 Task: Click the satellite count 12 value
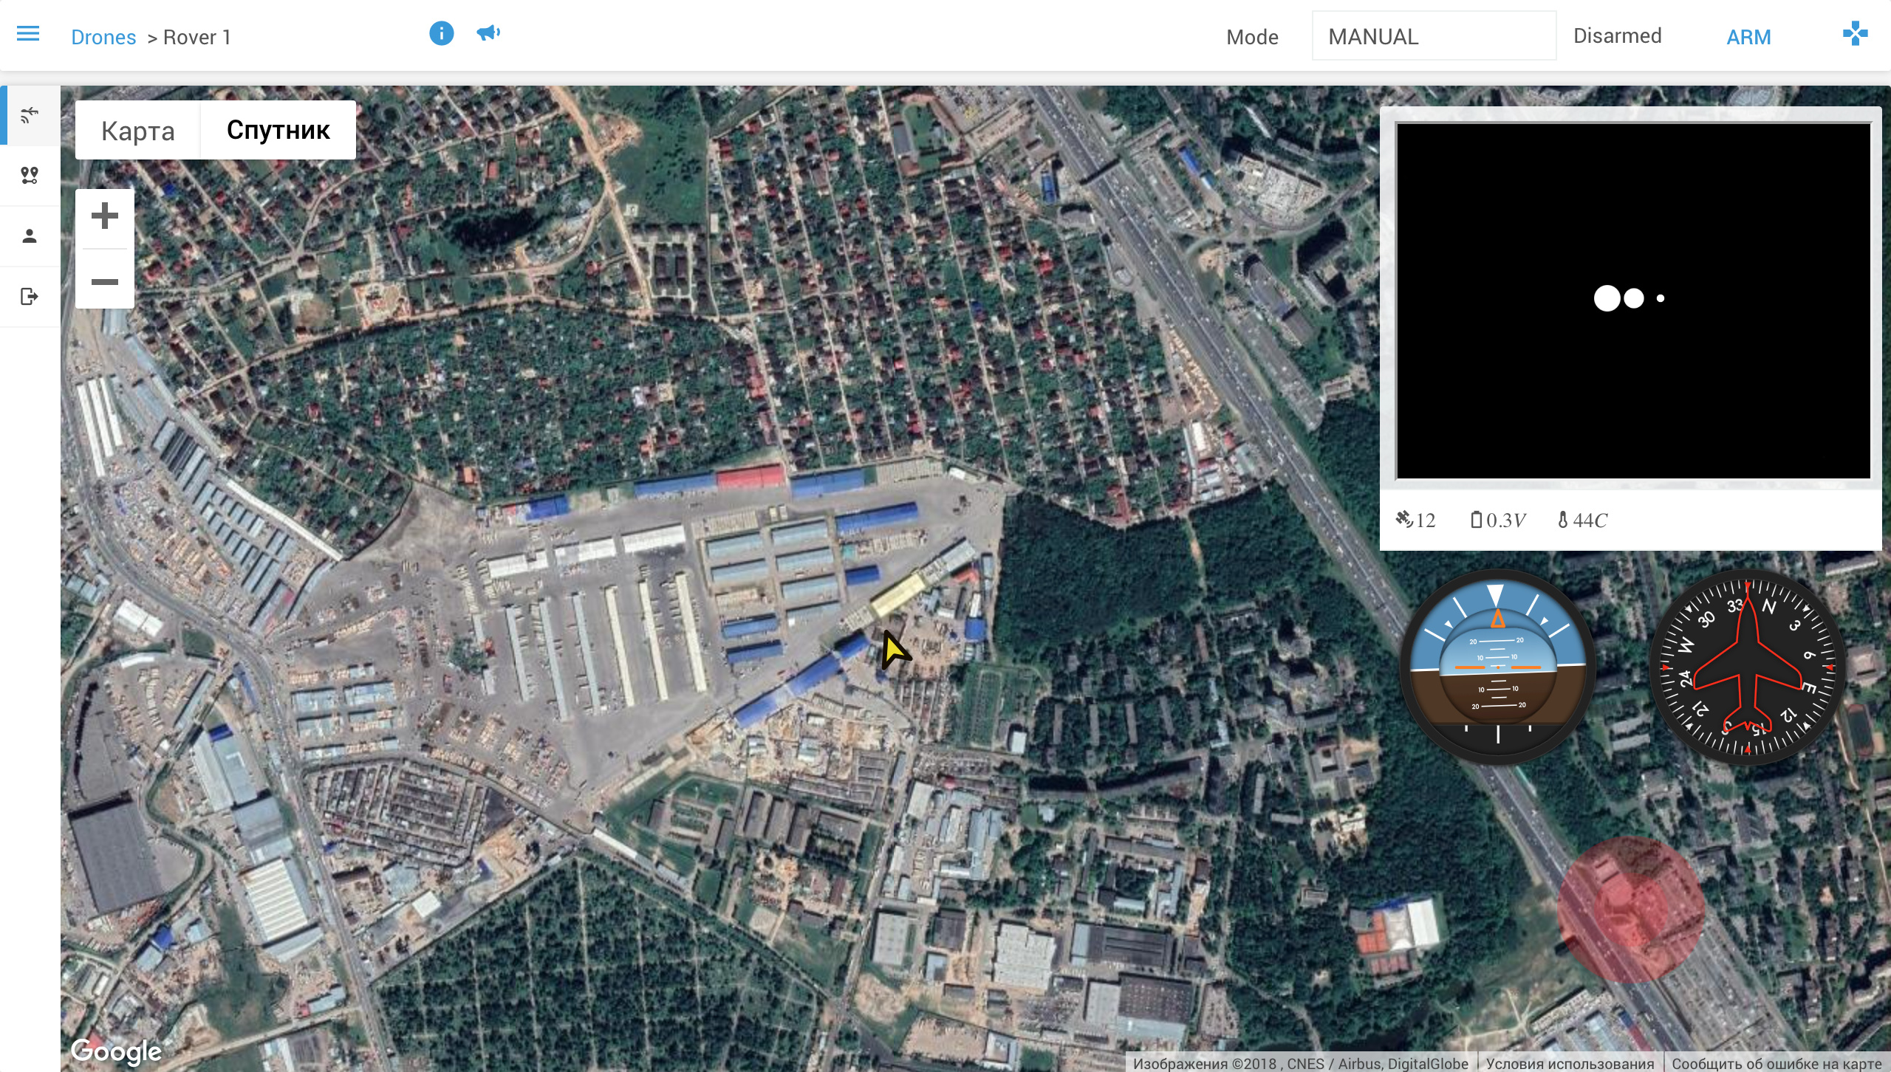coord(1426,520)
